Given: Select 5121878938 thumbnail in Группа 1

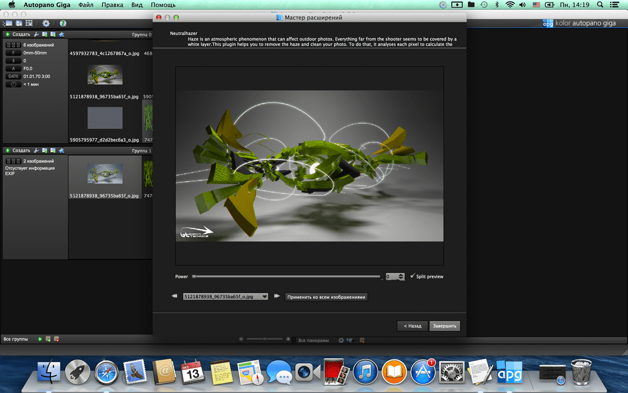Looking at the screenshot, I should 105,173.
